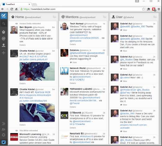The width and height of the screenshot is (162, 146).
Task: Open Home column options filter icon
Action: (55, 17)
